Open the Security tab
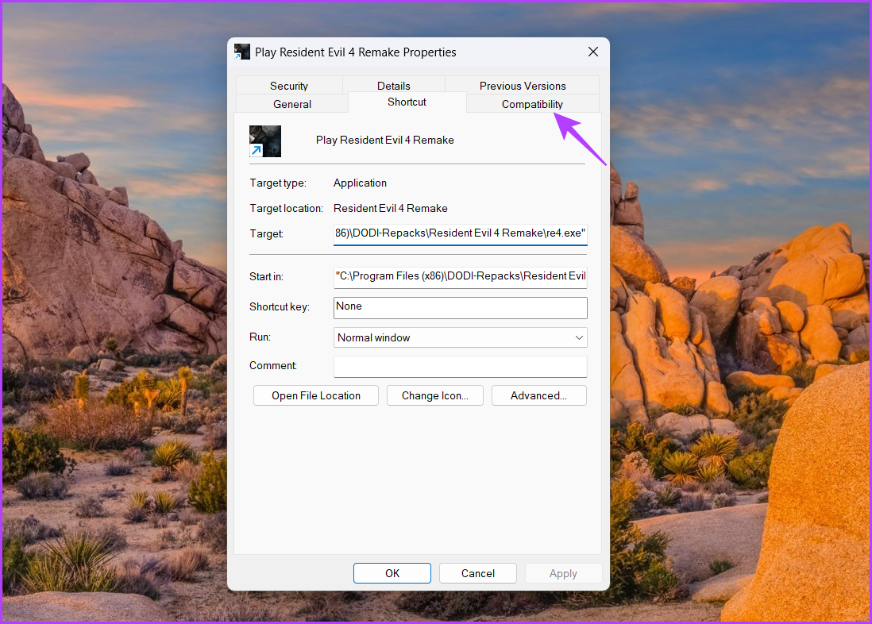 (288, 85)
